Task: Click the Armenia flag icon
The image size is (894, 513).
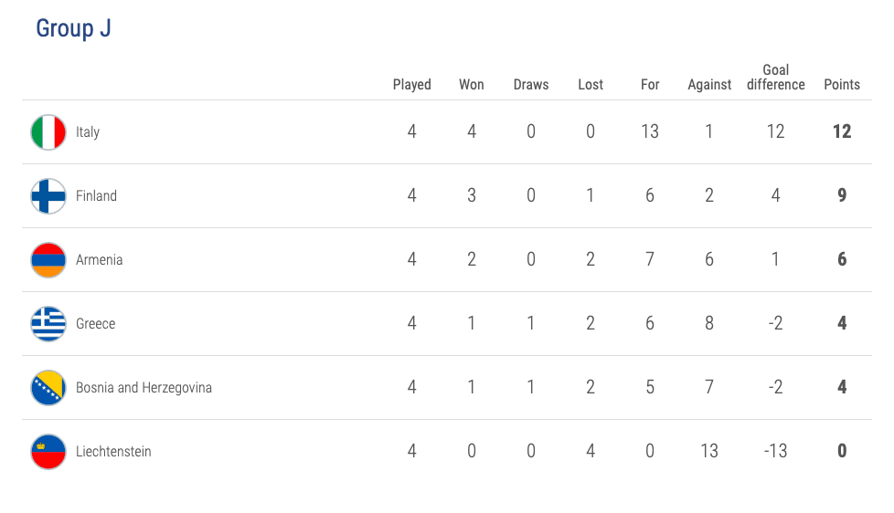Action: [x=48, y=260]
